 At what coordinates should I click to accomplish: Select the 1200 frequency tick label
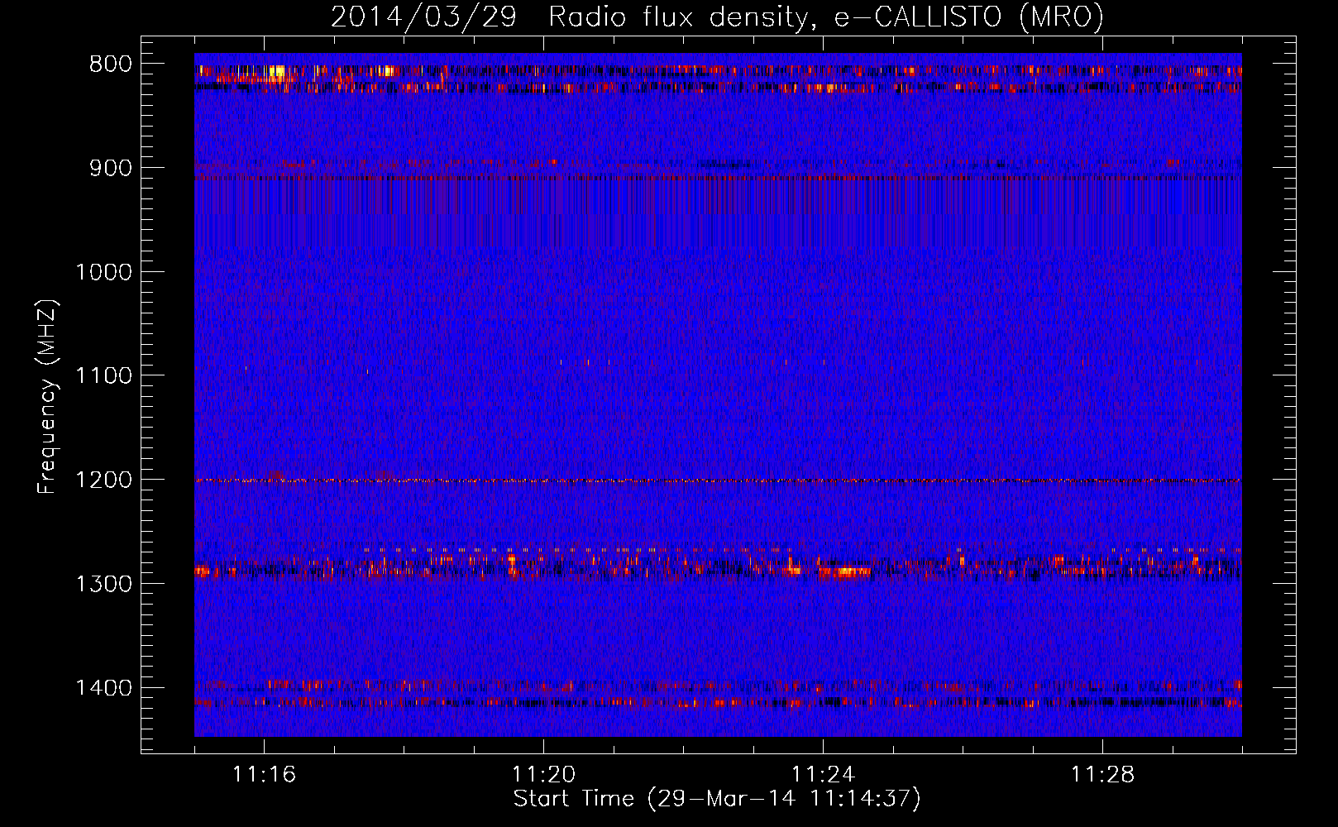click(x=103, y=480)
